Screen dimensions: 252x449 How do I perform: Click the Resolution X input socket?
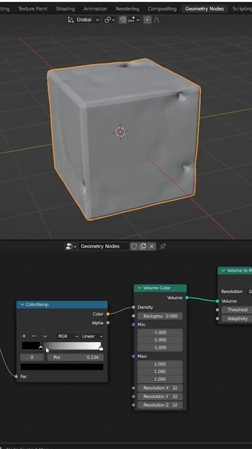(134, 388)
